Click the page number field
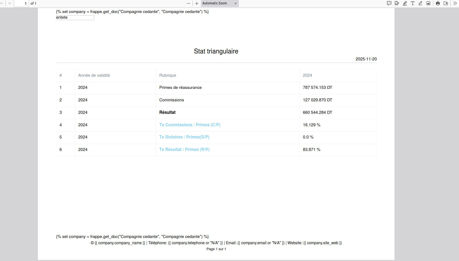Screen dimensions: 459x261 click(x=21, y=3)
